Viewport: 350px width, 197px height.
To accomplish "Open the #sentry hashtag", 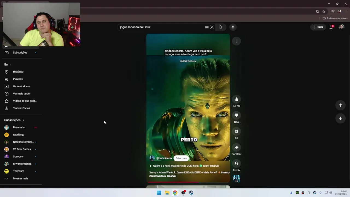I will [x=225, y=173].
